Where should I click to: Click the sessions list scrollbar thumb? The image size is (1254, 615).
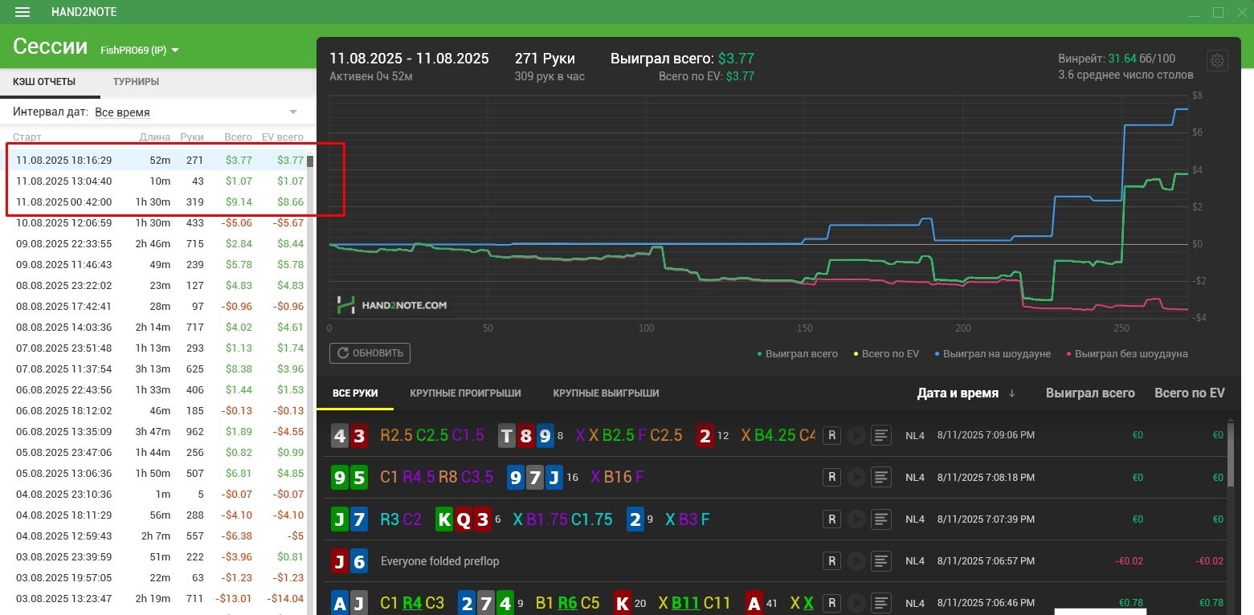pyautogui.click(x=310, y=161)
